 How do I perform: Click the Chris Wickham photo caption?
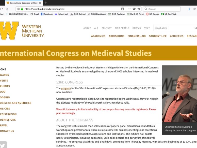pyautogui.click(x=180, y=129)
